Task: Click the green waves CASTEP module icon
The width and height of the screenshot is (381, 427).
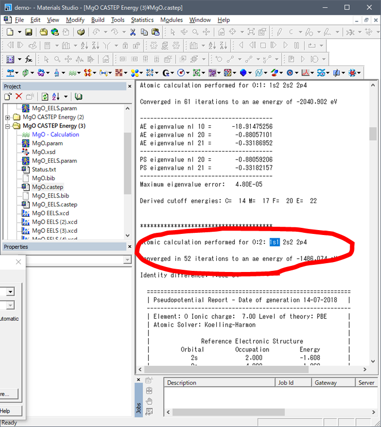Action: coord(72,73)
